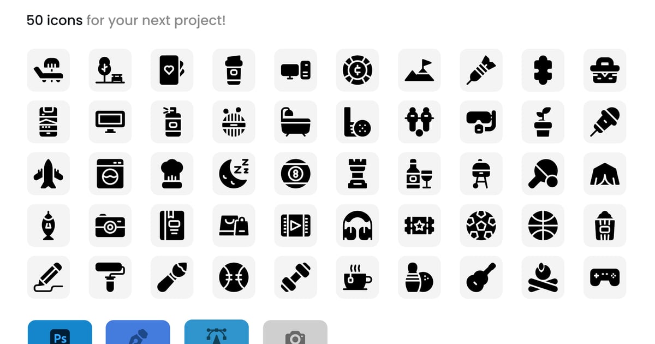
Task: Choose the acoustic guitar icon
Action: pos(481,277)
